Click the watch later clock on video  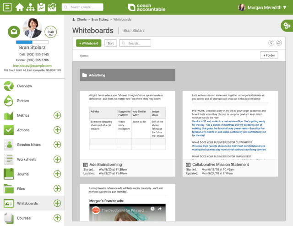[152, 209]
